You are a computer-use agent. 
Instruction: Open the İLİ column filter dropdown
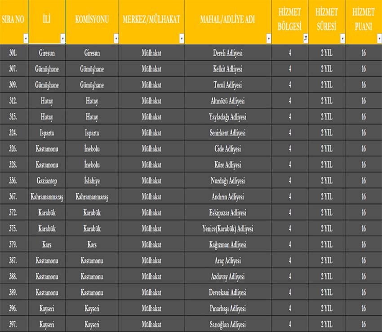[x=62, y=39]
